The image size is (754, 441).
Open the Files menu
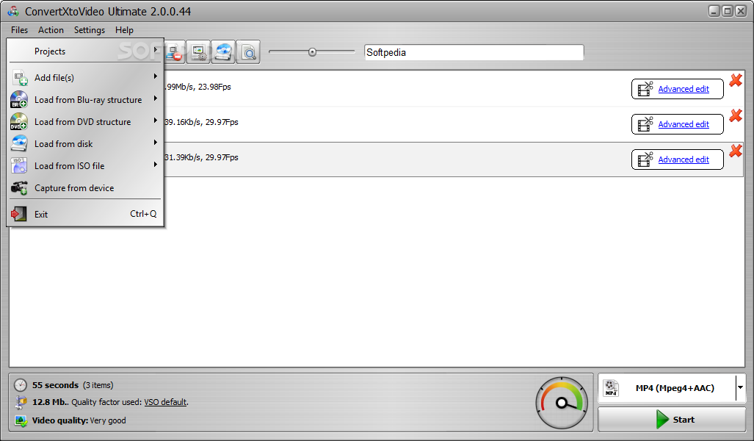coord(19,30)
